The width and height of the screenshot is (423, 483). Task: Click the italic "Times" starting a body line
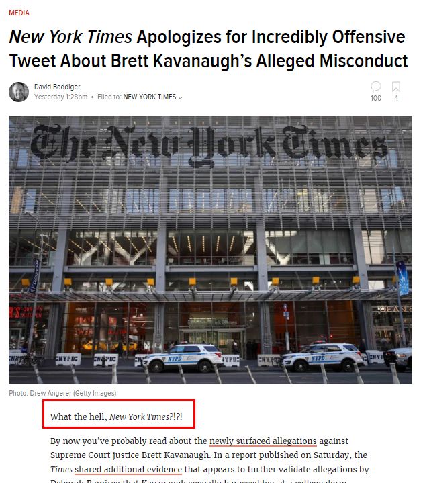click(60, 469)
